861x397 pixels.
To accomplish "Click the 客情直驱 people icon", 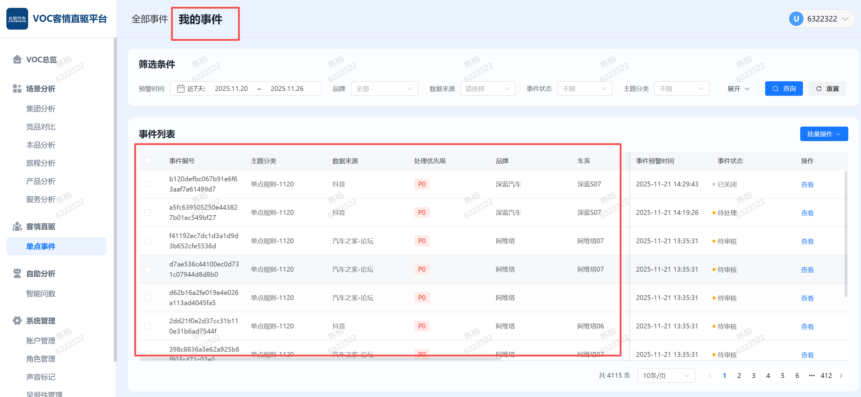I will pos(17,226).
